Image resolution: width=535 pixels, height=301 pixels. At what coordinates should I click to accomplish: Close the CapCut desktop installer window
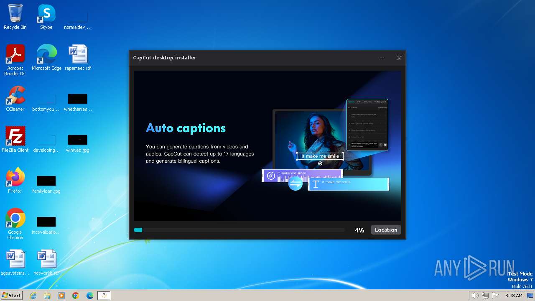tap(399, 58)
